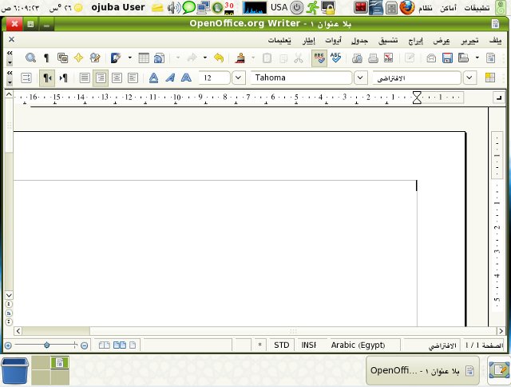The image size is (511, 387).
Task: Click the zoom slider handle in status bar
Action: pyautogui.click(x=46, y=345)
